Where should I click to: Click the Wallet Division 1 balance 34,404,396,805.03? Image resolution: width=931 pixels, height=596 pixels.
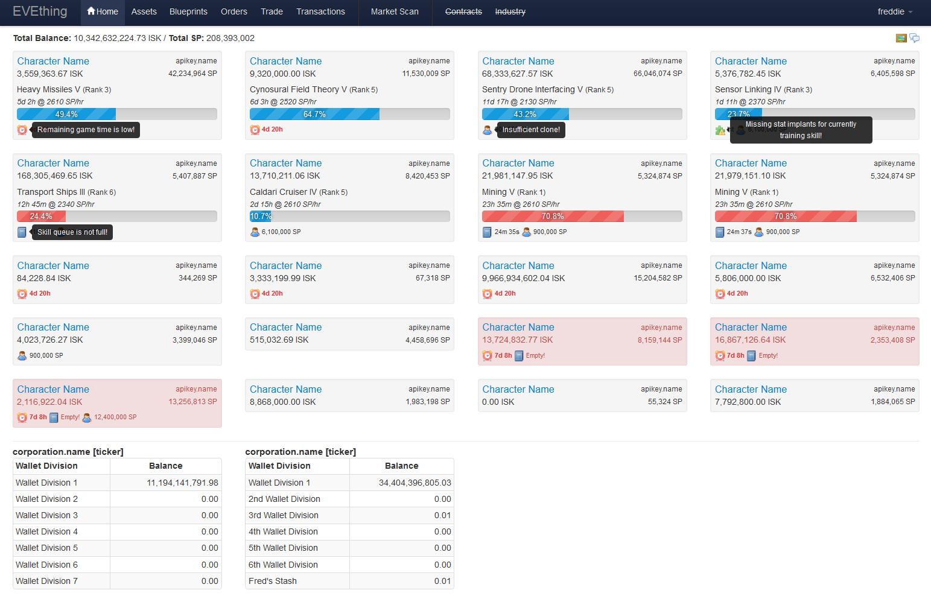tap(415, 483)
